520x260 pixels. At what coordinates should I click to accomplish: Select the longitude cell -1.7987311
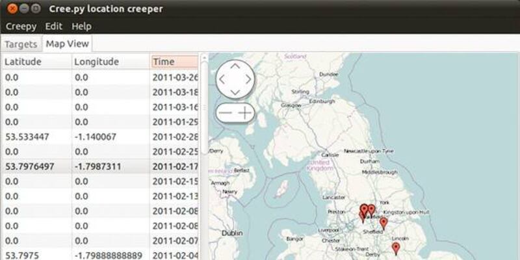(98, 166)
